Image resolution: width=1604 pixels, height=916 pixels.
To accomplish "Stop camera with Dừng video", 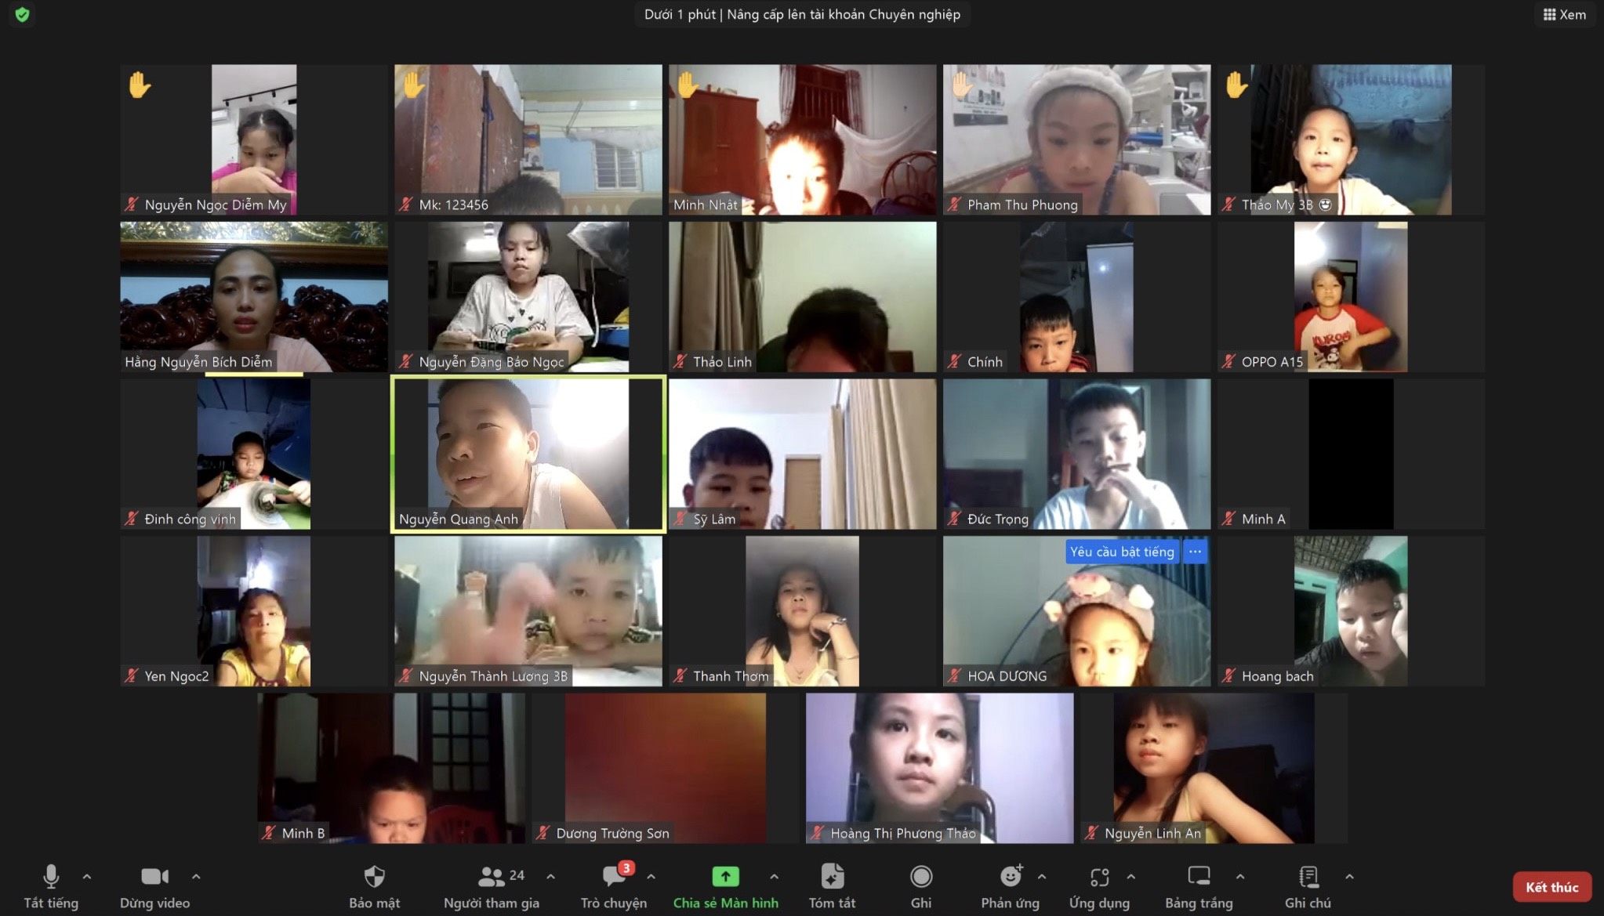I will 154,877.
